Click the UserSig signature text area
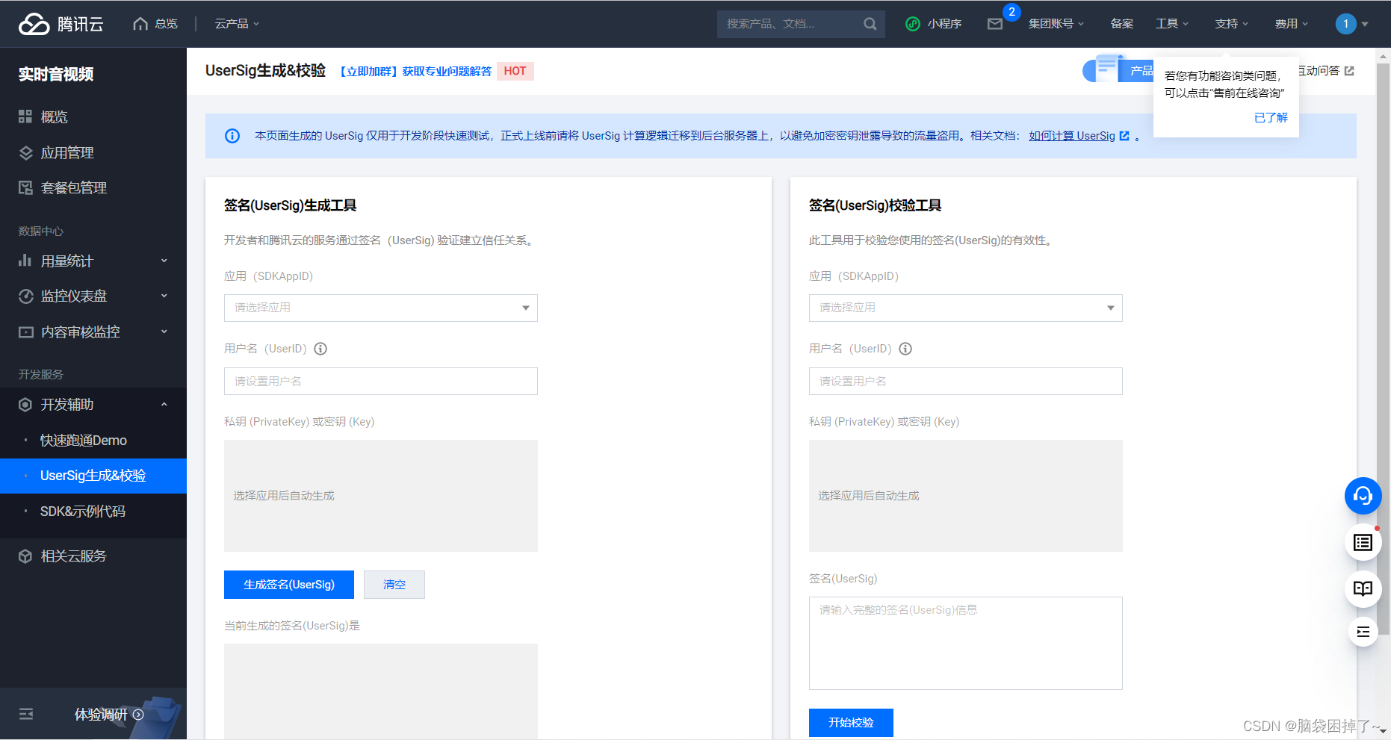Image resolution: width=1391 pixels, height=740 pixels. tap(966, 643)
